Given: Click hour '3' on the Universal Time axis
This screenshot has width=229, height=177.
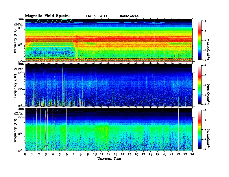Looking at the screenshot, I should [x=46, y=154].
